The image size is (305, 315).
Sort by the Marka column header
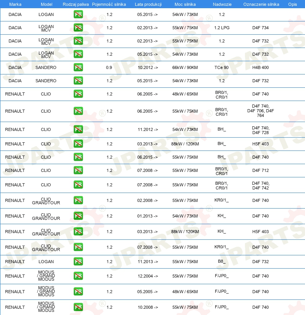click(15, 4)
